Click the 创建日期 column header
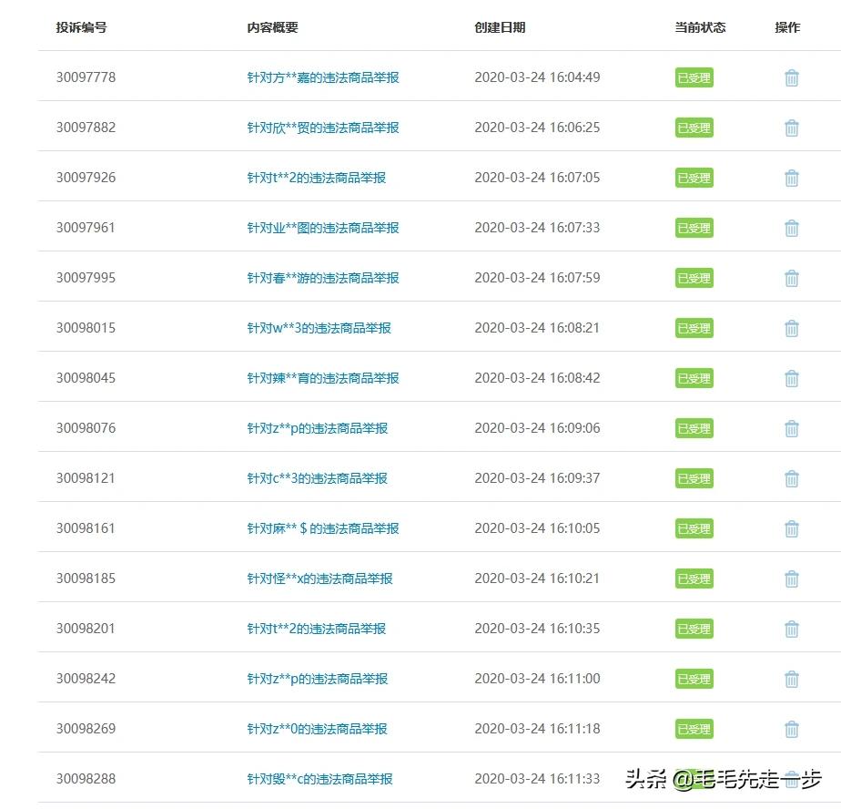Screen dimensions: 841x809 tap(499, 27)
